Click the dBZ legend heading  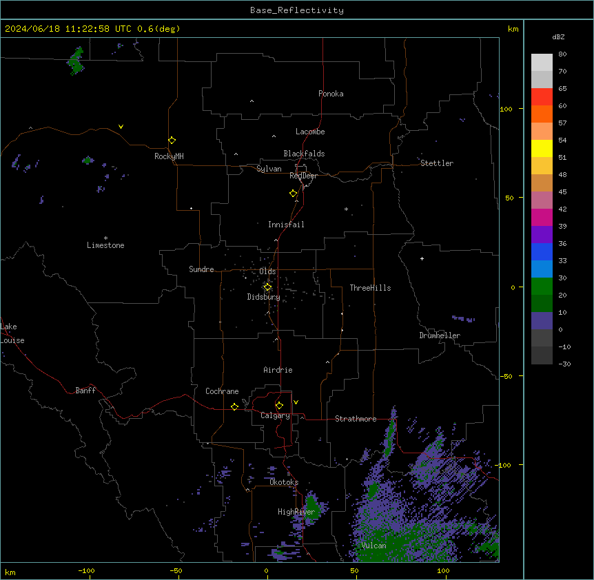pyautogui.click(x=558, y=37)
